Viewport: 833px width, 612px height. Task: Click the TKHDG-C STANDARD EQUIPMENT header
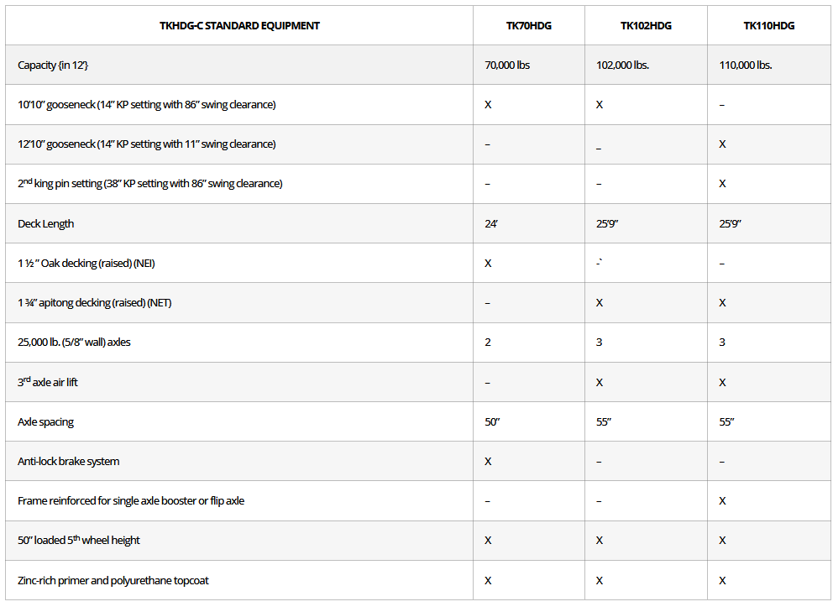click(239, 26)
